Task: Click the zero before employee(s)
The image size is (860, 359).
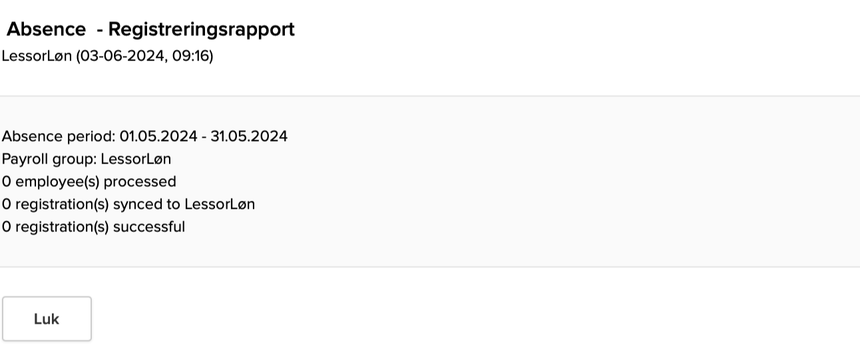Action: 6,181
